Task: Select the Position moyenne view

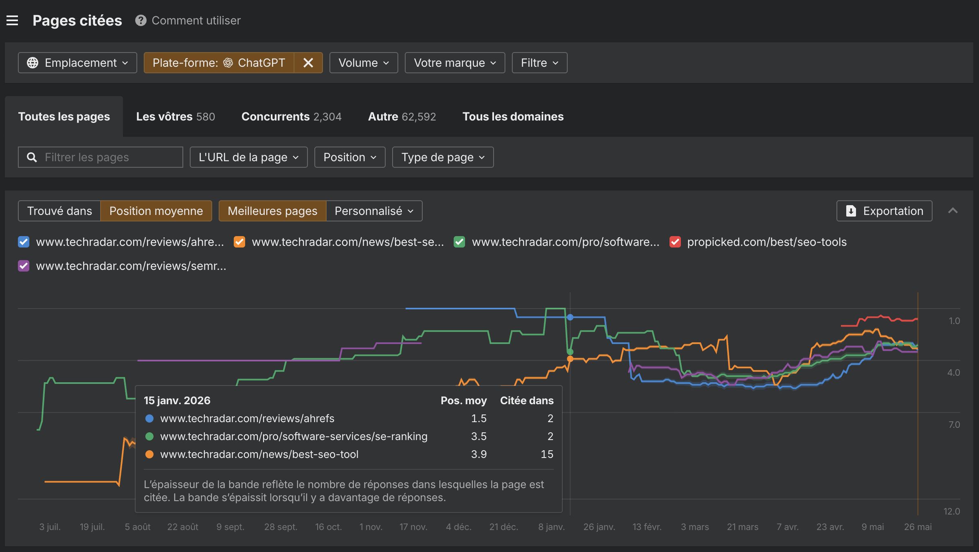Action: point(156,211)
